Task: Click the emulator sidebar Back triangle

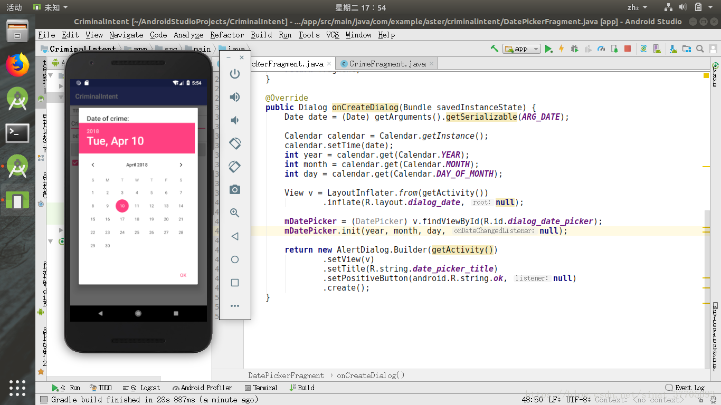Action: coord(235,236)
